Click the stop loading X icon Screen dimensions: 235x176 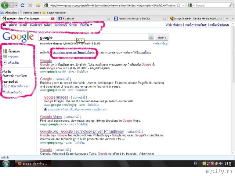click(x=30, y=5)
